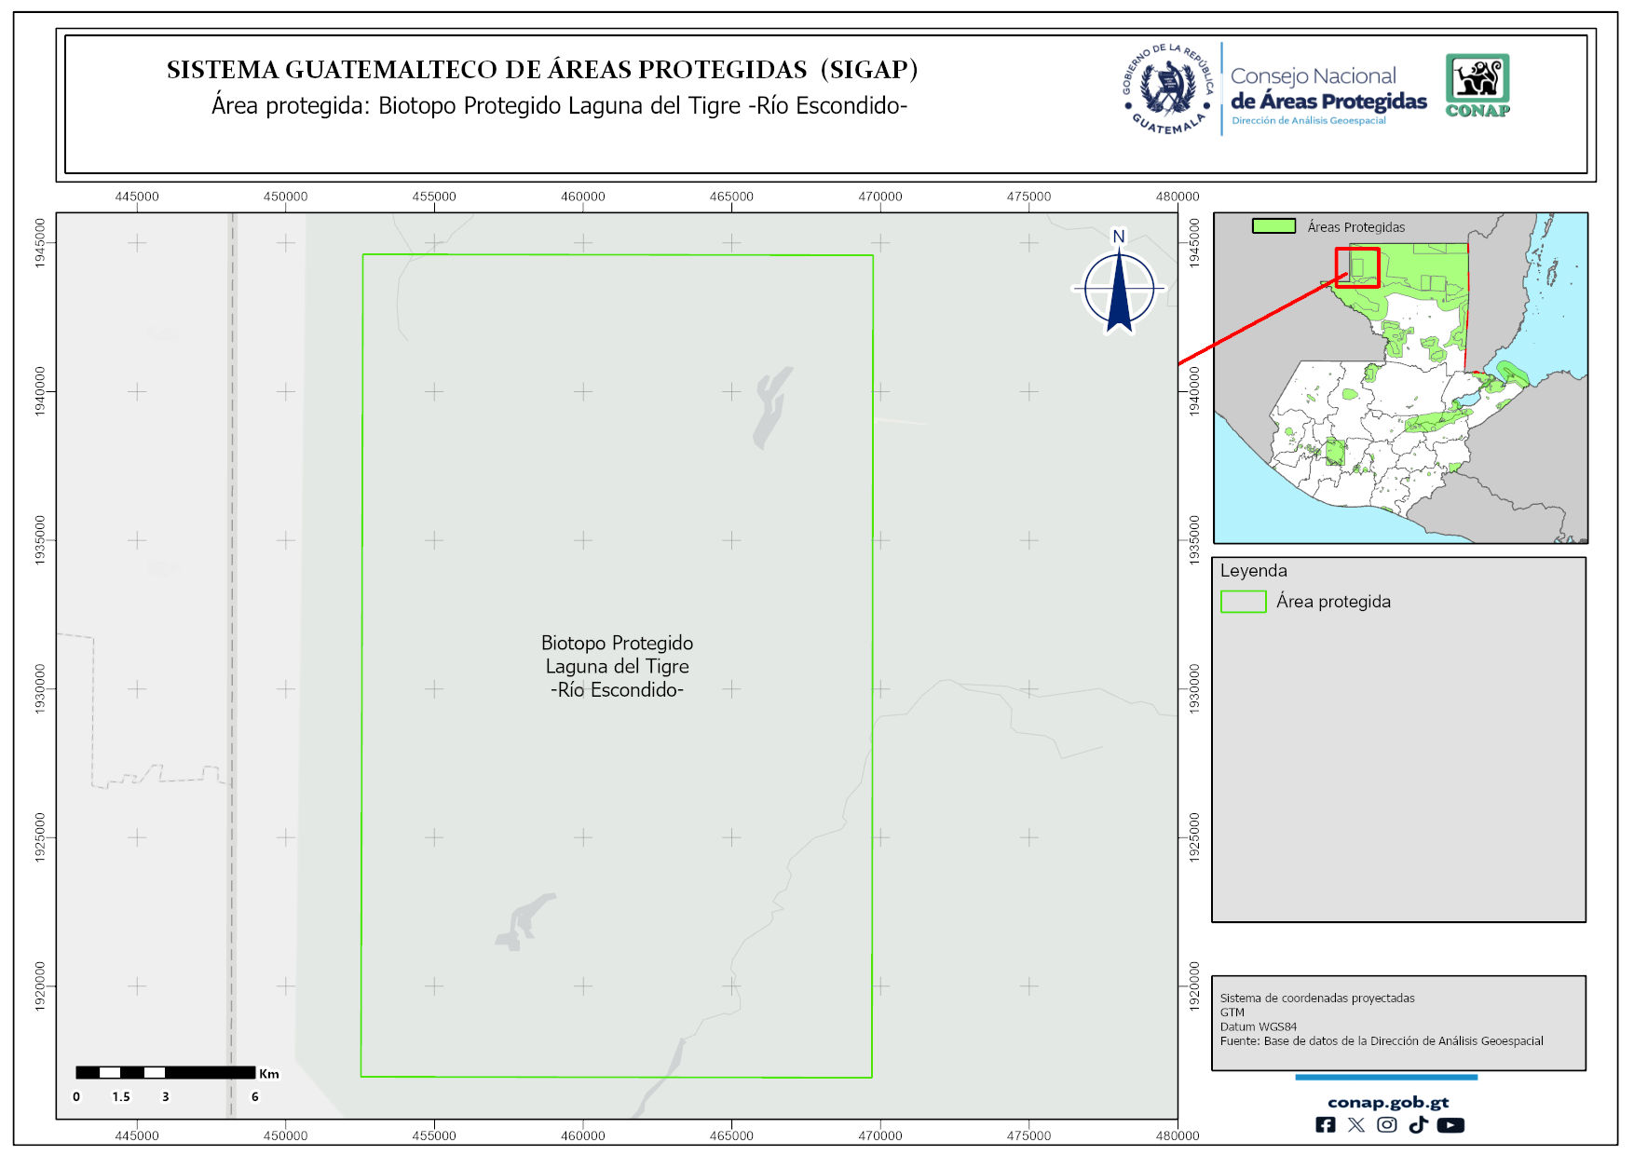The width and height of the screenshot is (1634, 1155).
Task: Click the X (Twitter) social icon
Action: [x=1356, y=1125]
